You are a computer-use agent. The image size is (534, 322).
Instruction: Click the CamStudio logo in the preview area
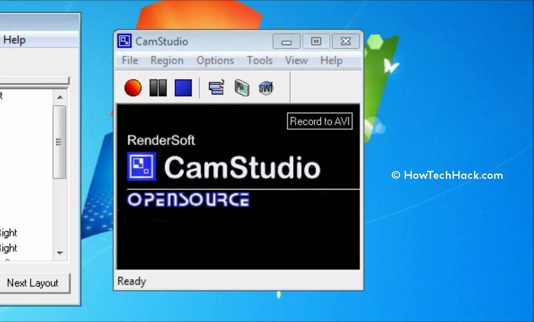[x=141, y=166]
